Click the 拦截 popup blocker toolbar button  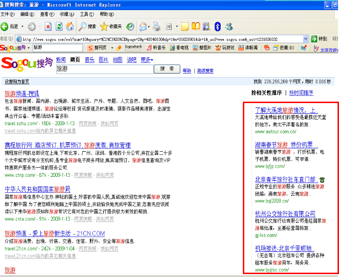pyautogui.click(x=284, y=48)
